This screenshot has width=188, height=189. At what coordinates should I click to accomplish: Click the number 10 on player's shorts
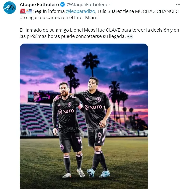[79, 140]
